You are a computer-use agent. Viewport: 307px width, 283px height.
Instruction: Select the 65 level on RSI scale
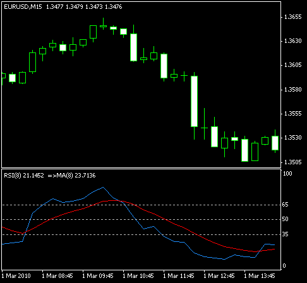285,205
